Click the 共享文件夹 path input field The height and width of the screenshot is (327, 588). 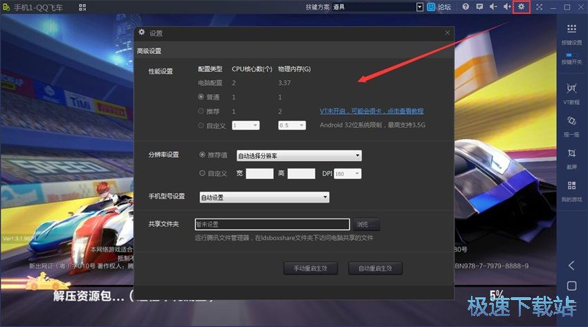[x=273, y=225]
